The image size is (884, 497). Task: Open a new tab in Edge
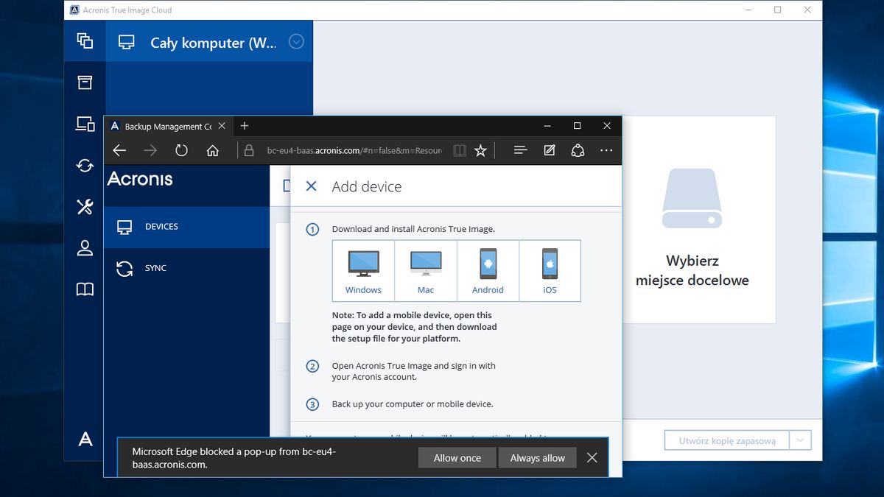245,126
